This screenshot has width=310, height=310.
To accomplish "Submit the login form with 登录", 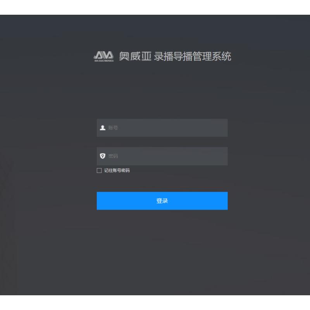I will tap(162, 201).
